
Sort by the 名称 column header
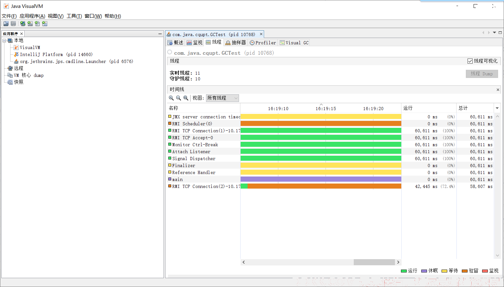coord(204,108)
